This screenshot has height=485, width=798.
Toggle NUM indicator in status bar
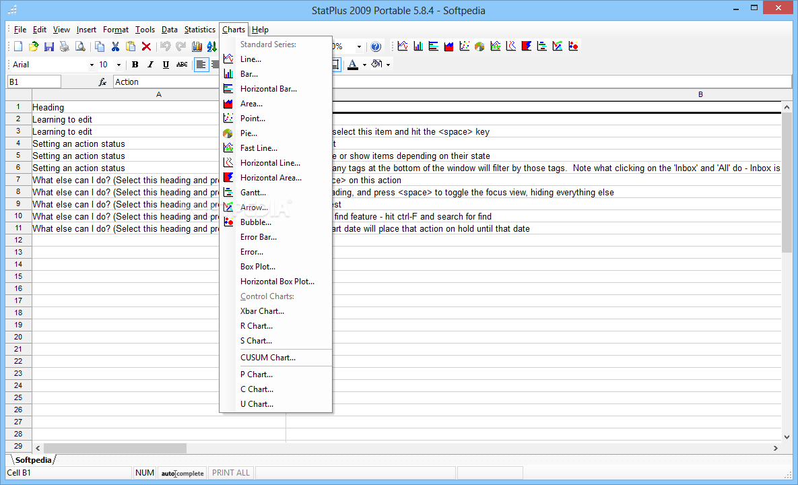[x=145, y=473]
